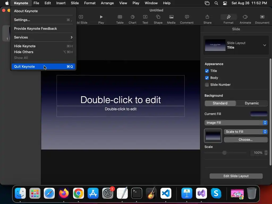Open the Apple menu
Image resolution: width=272 pixels, height=204 pixels.
pos(7,3)
